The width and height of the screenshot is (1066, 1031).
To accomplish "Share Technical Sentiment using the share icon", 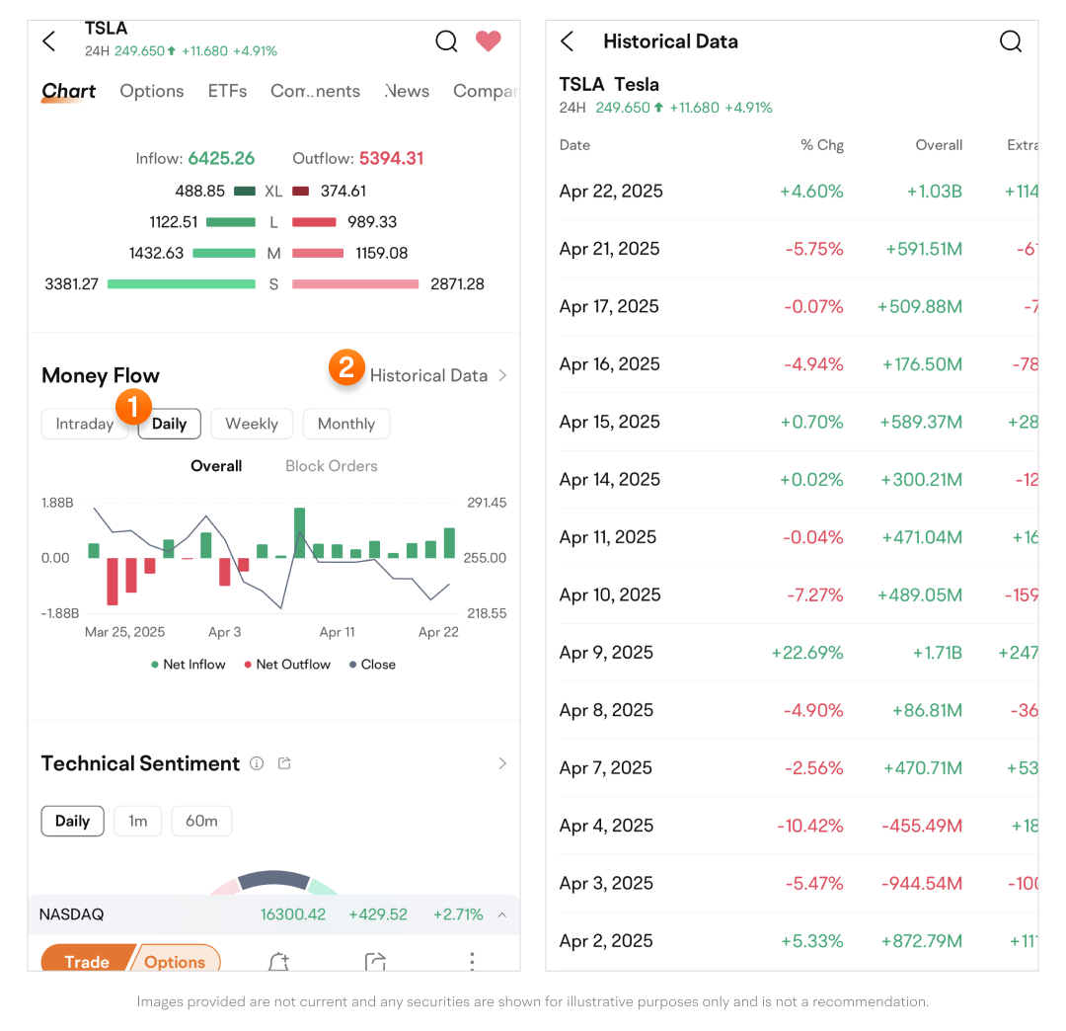I will tap(285, 763).
